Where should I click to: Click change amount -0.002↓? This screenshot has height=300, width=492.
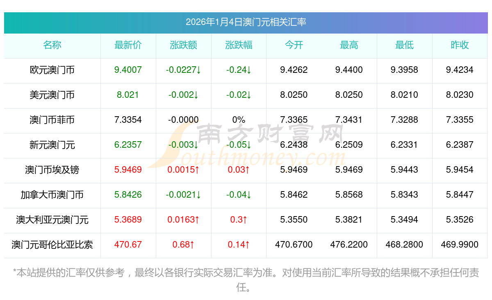point(183,95)
